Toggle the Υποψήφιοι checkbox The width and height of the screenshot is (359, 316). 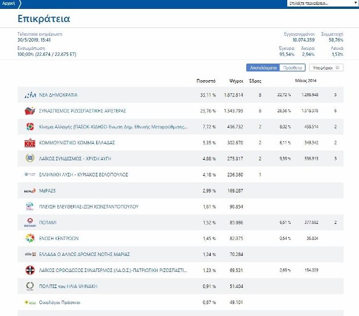337,67
